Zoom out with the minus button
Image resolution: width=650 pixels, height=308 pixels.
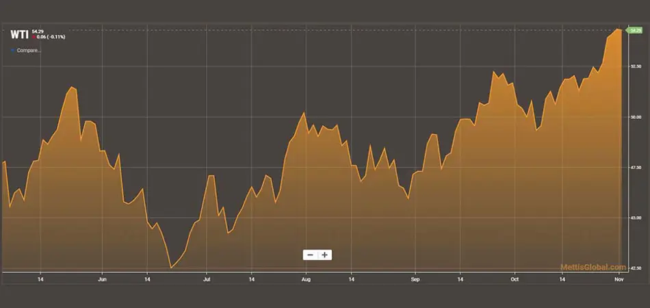311,255
